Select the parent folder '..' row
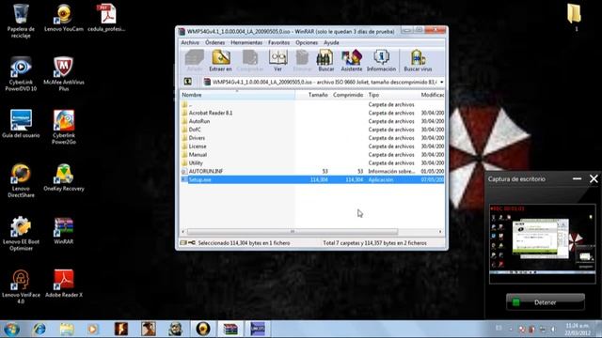 click(312, 104)
